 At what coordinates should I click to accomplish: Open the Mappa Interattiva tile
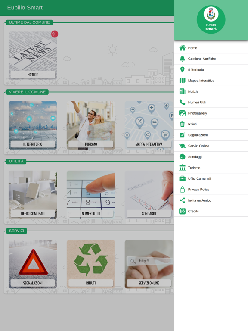(149, 125)
